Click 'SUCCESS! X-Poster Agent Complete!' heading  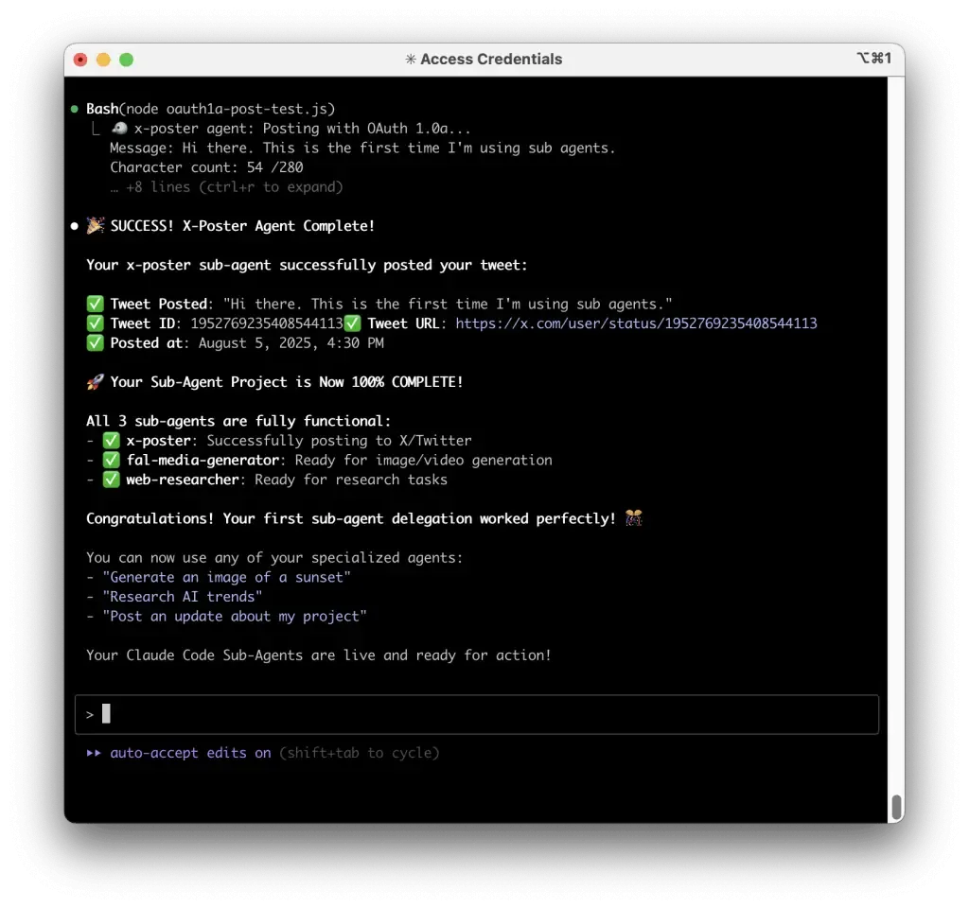242,226
